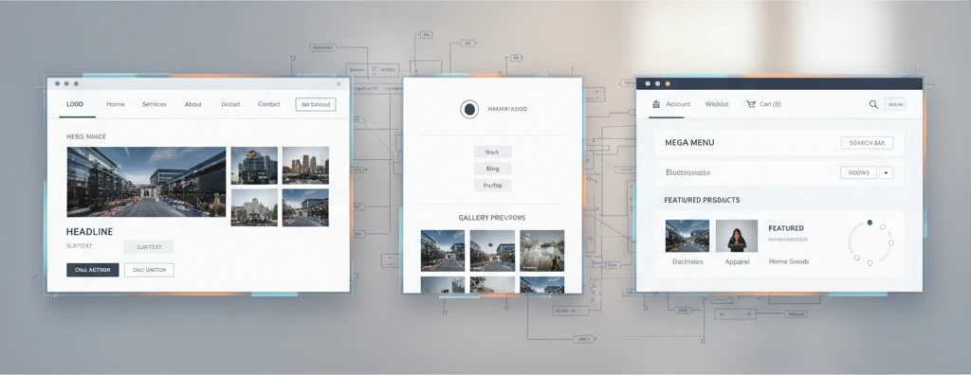Click the Account icon in the shop window
The width and height of the screenshot is (971, 375).
coord(656,104)
